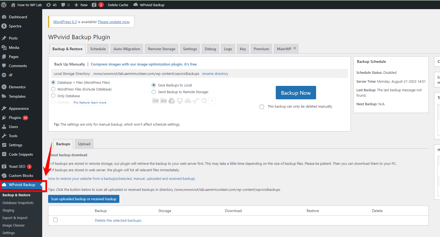Select FTP remote storage icon

click(x=156, y=101)
